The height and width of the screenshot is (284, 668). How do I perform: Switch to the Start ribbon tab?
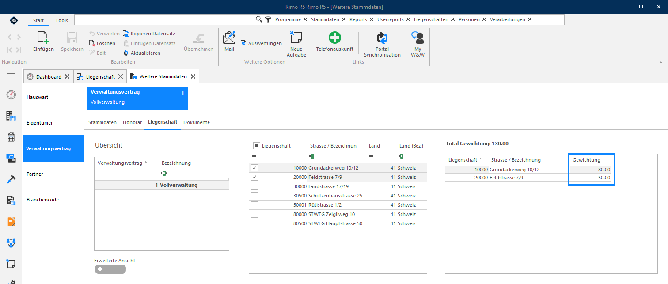click(38, 20)
